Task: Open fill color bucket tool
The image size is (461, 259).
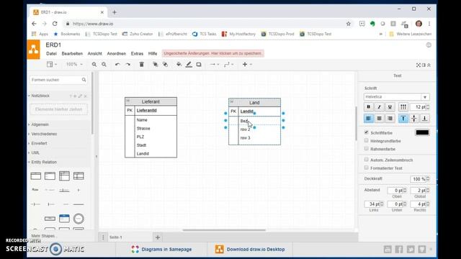Action: [179, 64]
